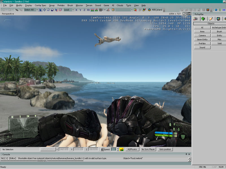Image resolution: width=226 pixels, height=169 pixels.
Task: Open the Redo history dropdown arrow
Action: [12, 10]
